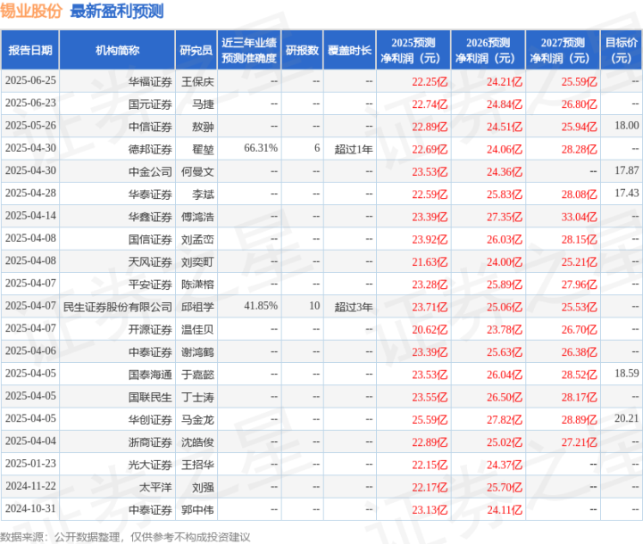The width and height of the screenshot is (643, 544).
Task: Click the 天风证券 institution cell
Action: coord(150,262)
